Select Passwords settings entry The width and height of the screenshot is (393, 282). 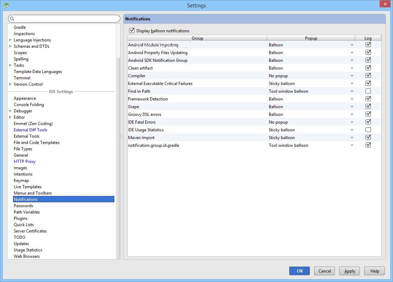(23, 206)
